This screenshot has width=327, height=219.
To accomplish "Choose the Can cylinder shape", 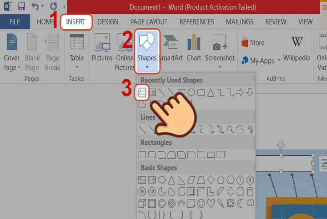I will (250, 192).
